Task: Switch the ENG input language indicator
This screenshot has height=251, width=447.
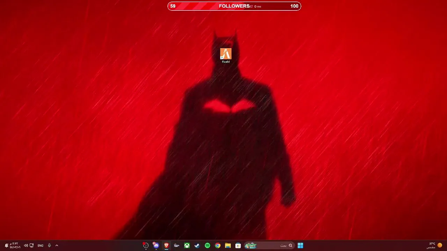Action: point(41,245)
